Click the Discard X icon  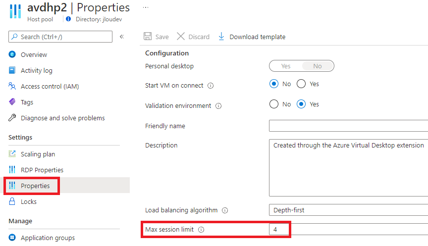(181, 36)
